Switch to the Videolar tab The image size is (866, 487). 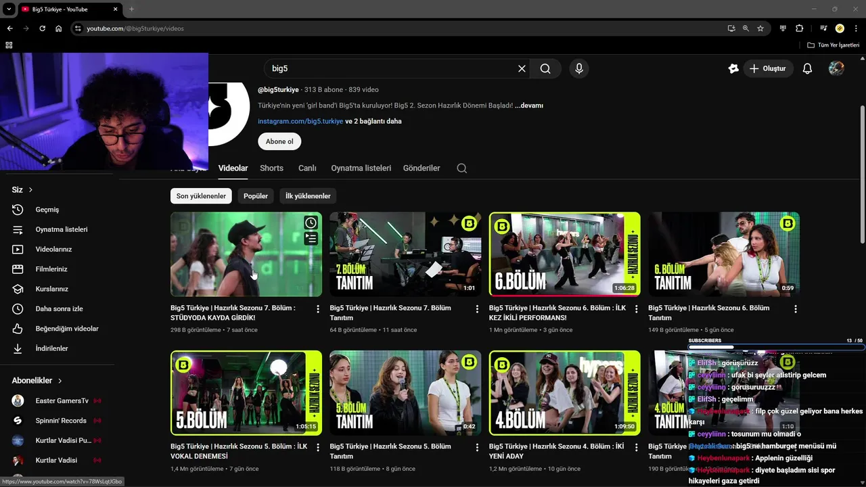coord(233,168)
